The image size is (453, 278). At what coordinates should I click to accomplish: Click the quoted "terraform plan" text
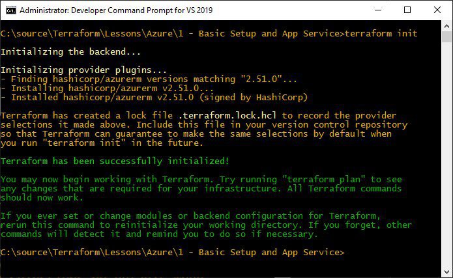point(323,179)
